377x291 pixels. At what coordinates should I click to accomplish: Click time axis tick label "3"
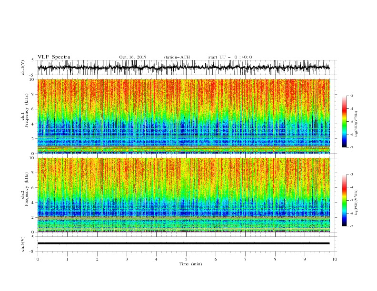[x=127, y=259]
